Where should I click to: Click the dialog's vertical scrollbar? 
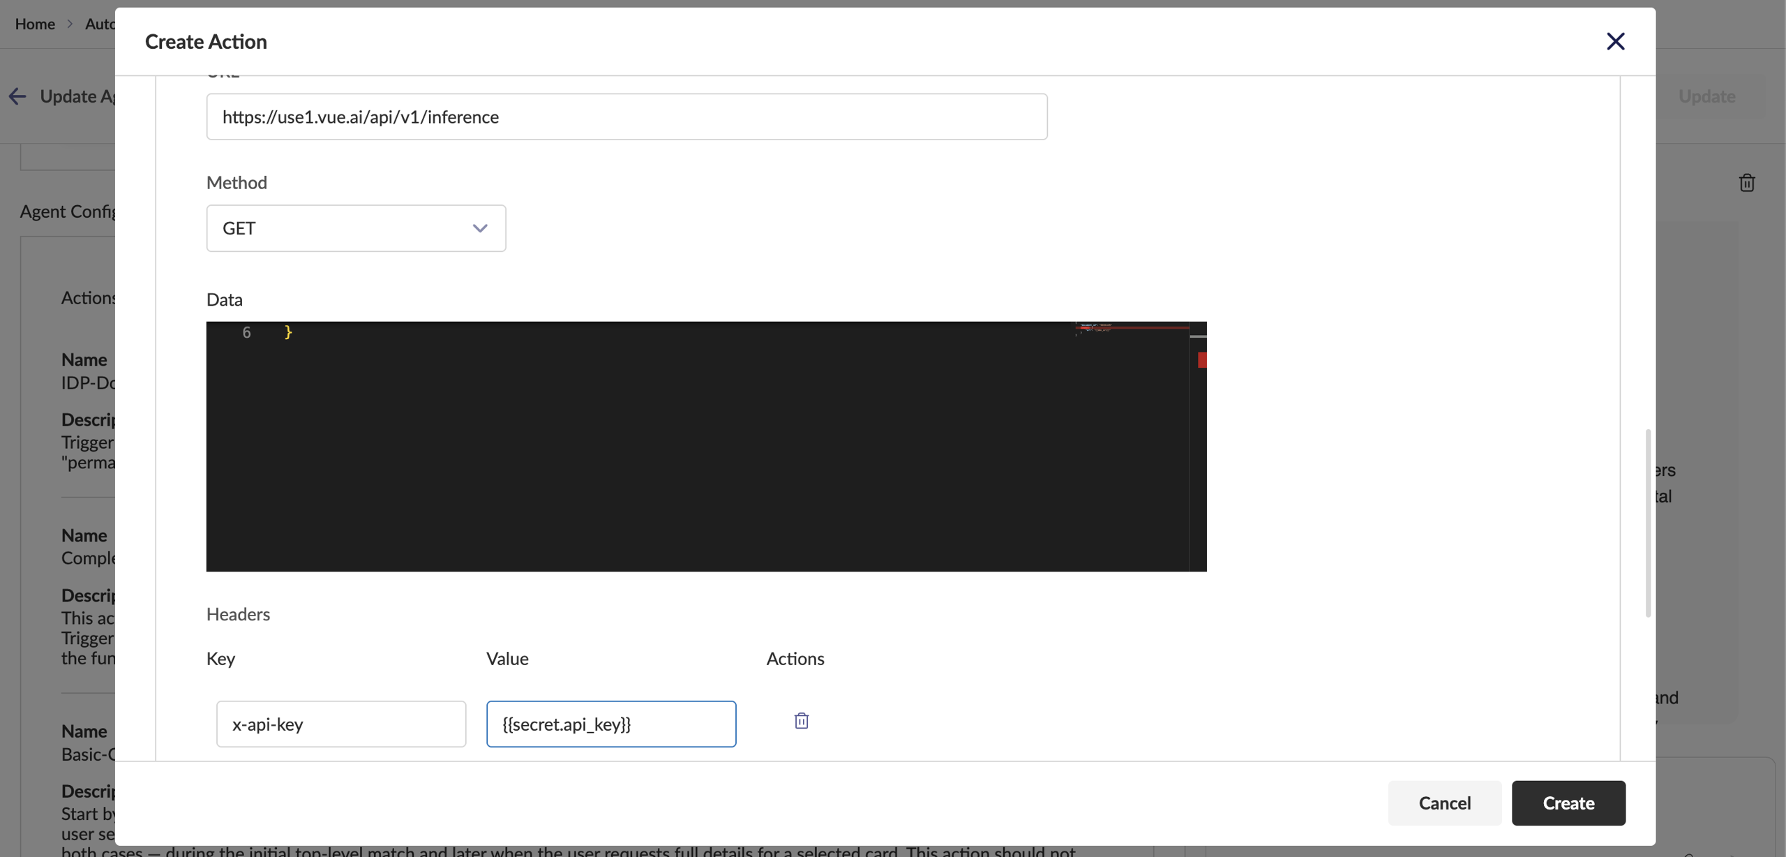point(1648,523)
